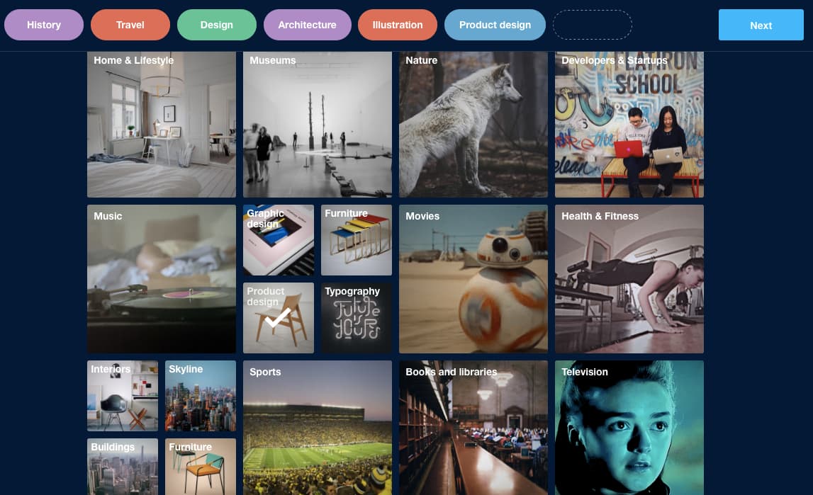Click the blue Product design pill
813x495 pixels.
[x=495, y=25]
